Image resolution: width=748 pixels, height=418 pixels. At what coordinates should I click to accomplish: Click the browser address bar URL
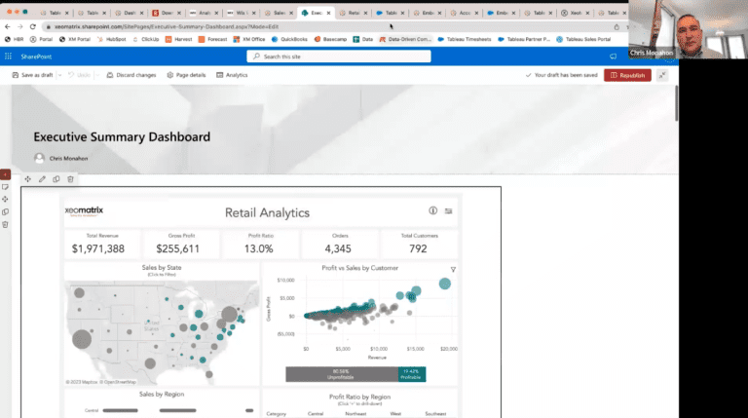click(x=195, y=26)
